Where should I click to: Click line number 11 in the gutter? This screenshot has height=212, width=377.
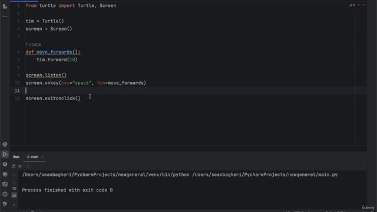(x=17, y=91)
